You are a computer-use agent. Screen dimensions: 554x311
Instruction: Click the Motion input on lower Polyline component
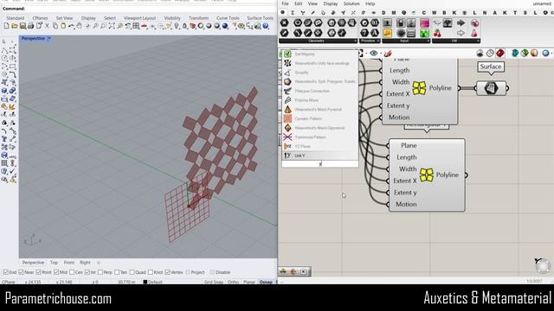coord(406,204)
